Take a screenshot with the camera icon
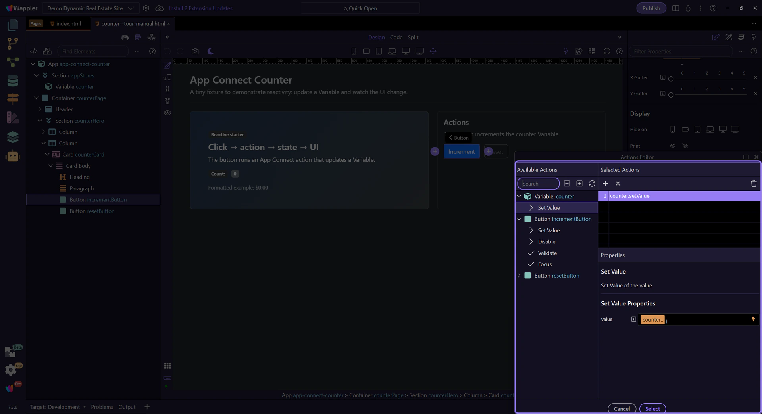The image size is (762, 414). pos(195,51)
